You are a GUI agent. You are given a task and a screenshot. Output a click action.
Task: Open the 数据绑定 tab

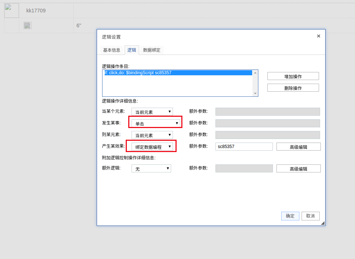tap(152, 50)
